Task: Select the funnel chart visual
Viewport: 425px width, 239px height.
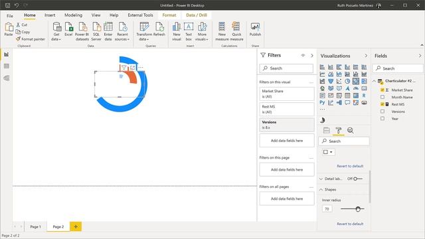Action: pyautogui.click(x=331, y=81)
